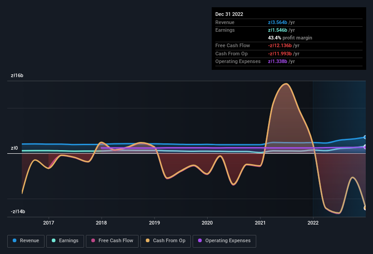Screen dimensions: 373x254
Task: Select the 2018 x-axis label
Action: click(101, 223)
